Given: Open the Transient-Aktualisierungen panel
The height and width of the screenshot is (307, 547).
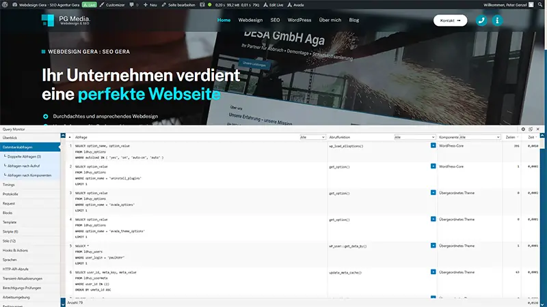Looking at the screenshot, I should click(x=30, y=279).
